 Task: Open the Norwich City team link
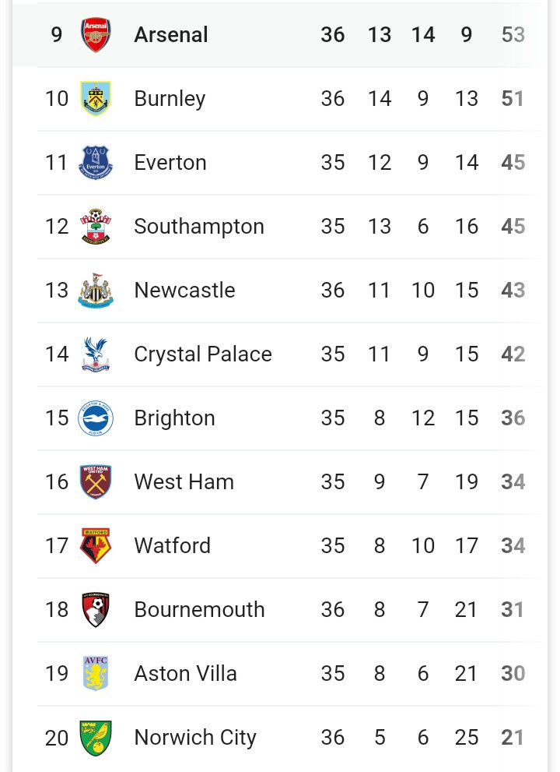click(x=195, y=738)
